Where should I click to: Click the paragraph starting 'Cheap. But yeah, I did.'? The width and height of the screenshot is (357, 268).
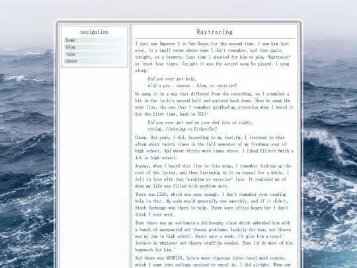click(214, 148)
